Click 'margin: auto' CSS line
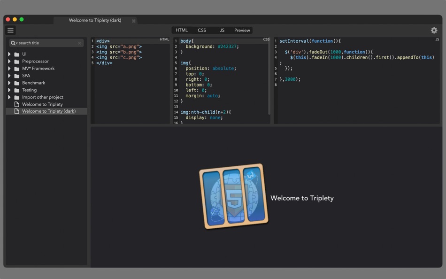 (x=203, y=96)
